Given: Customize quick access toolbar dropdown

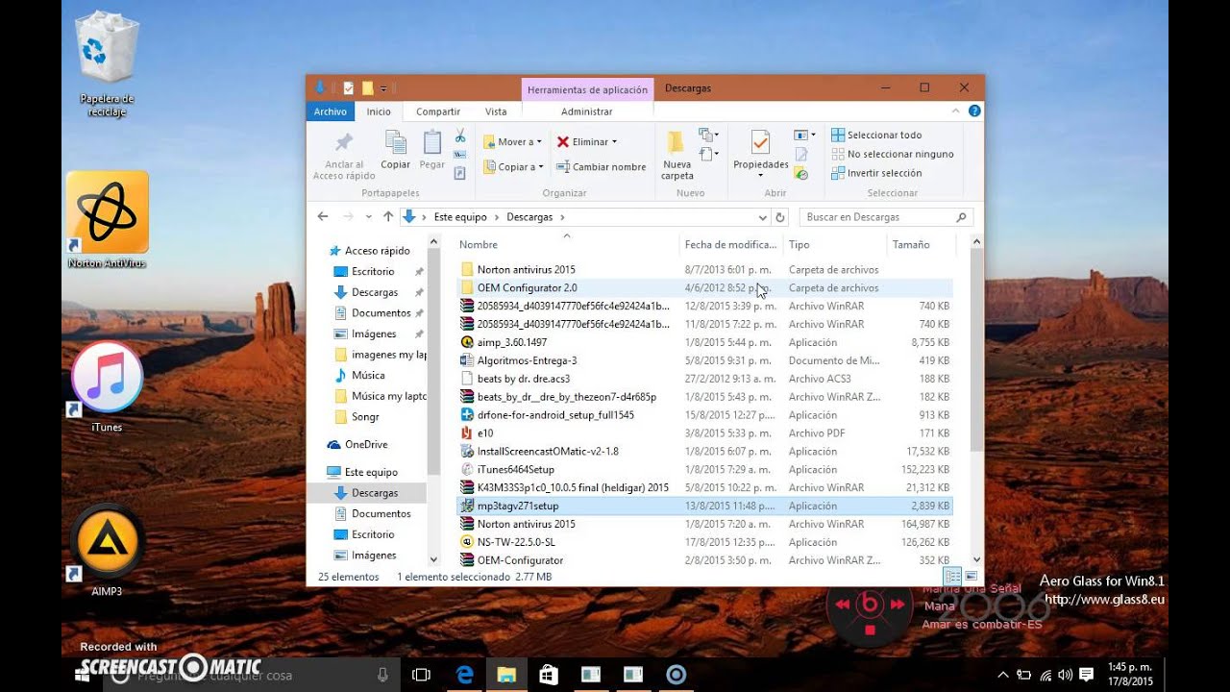Looking at the screenshot, I should click(383, 88).
